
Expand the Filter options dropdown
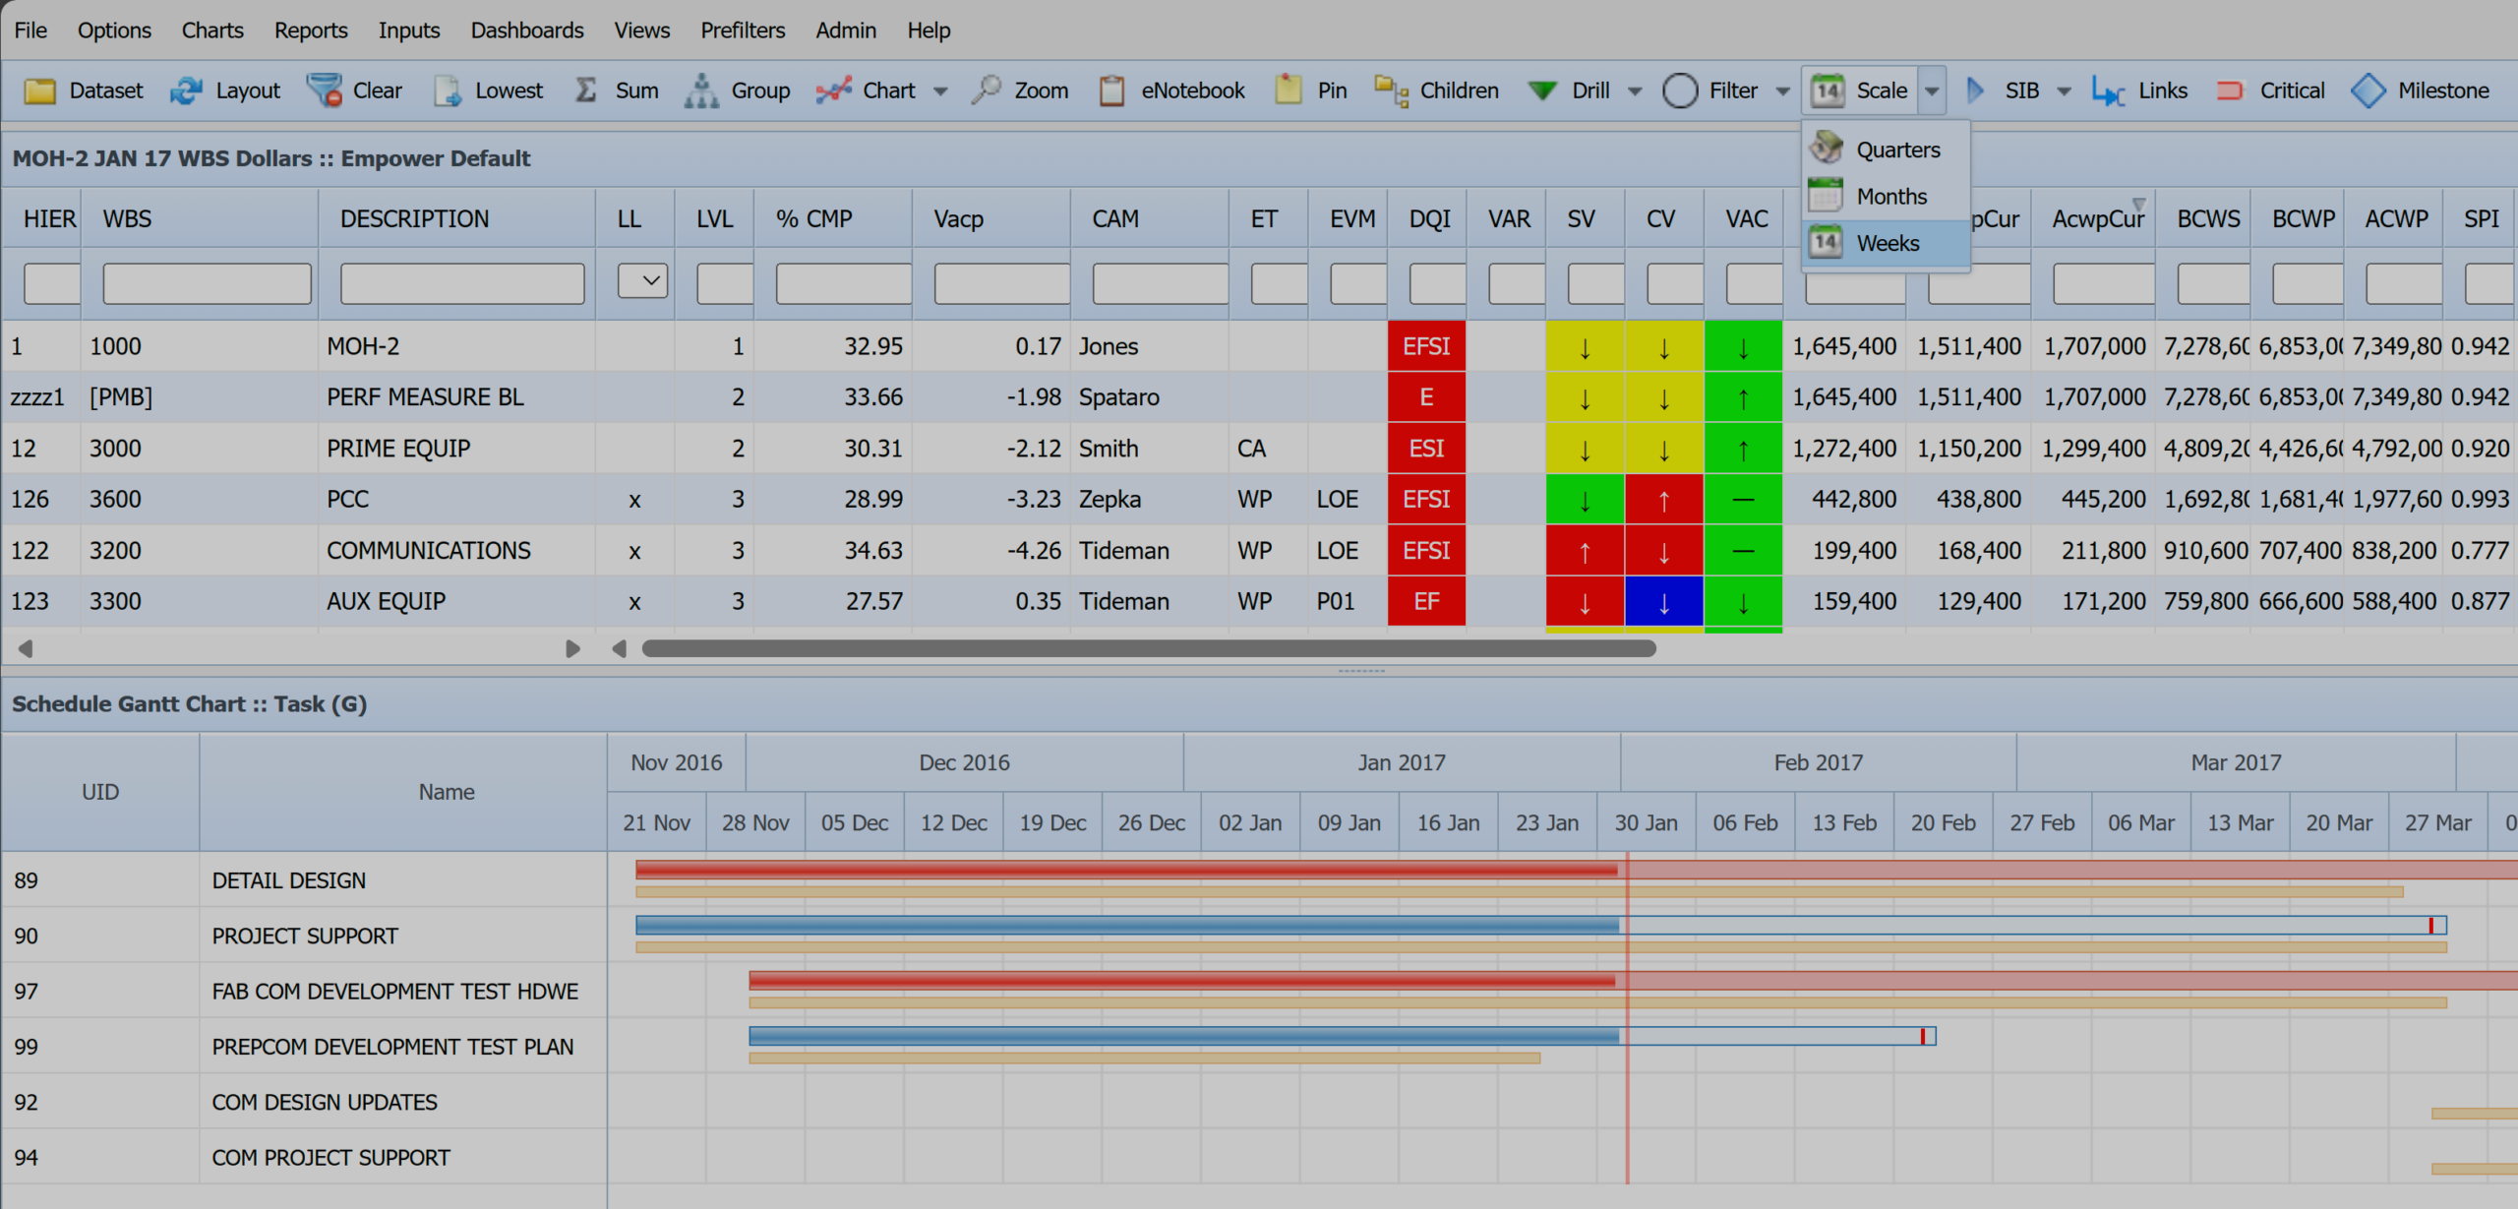pos(1784,91)
